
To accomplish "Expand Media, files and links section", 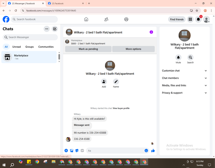I will click(x=184, y=86).
